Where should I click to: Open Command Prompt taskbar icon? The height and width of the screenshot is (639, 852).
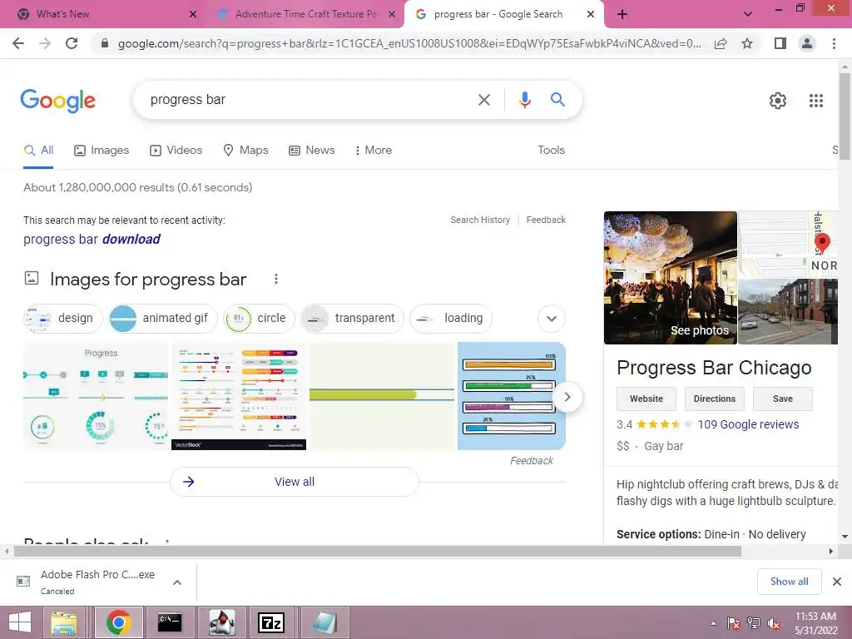pyautogui.click(x=170, y=622)
